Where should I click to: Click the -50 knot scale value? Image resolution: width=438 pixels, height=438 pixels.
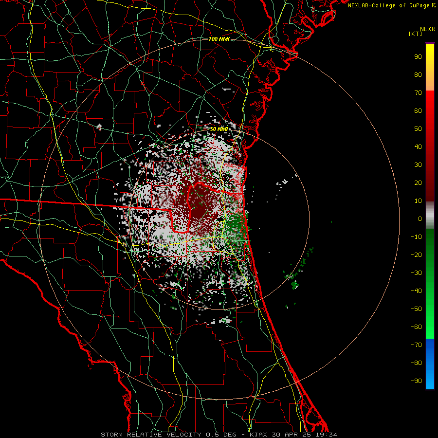pos(416,309)
